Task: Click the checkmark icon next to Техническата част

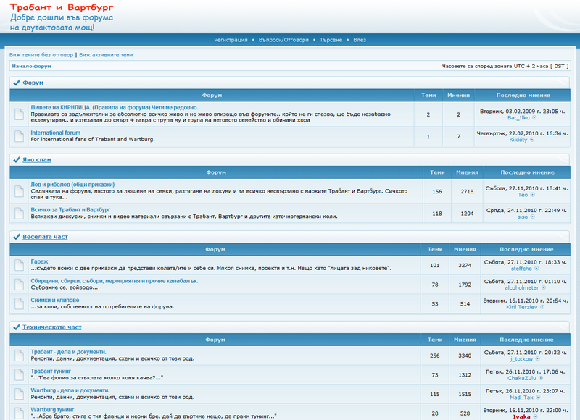Action: (x=16, y=327)
